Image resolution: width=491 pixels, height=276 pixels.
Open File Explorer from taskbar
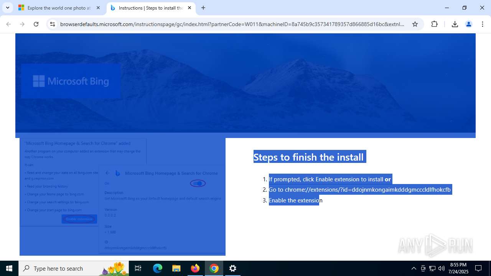point(176,268)
